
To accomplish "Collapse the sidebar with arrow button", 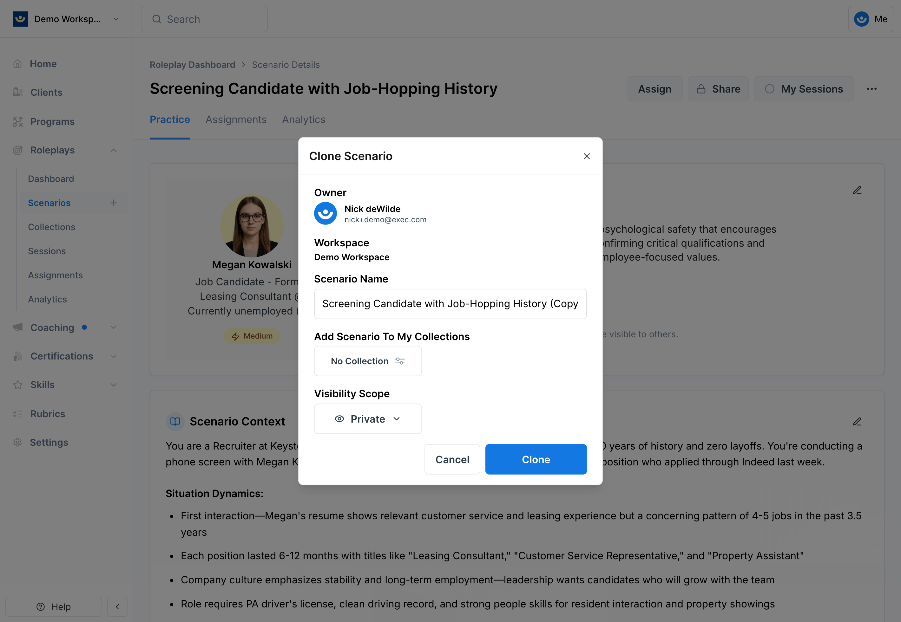I will [117, 607].
